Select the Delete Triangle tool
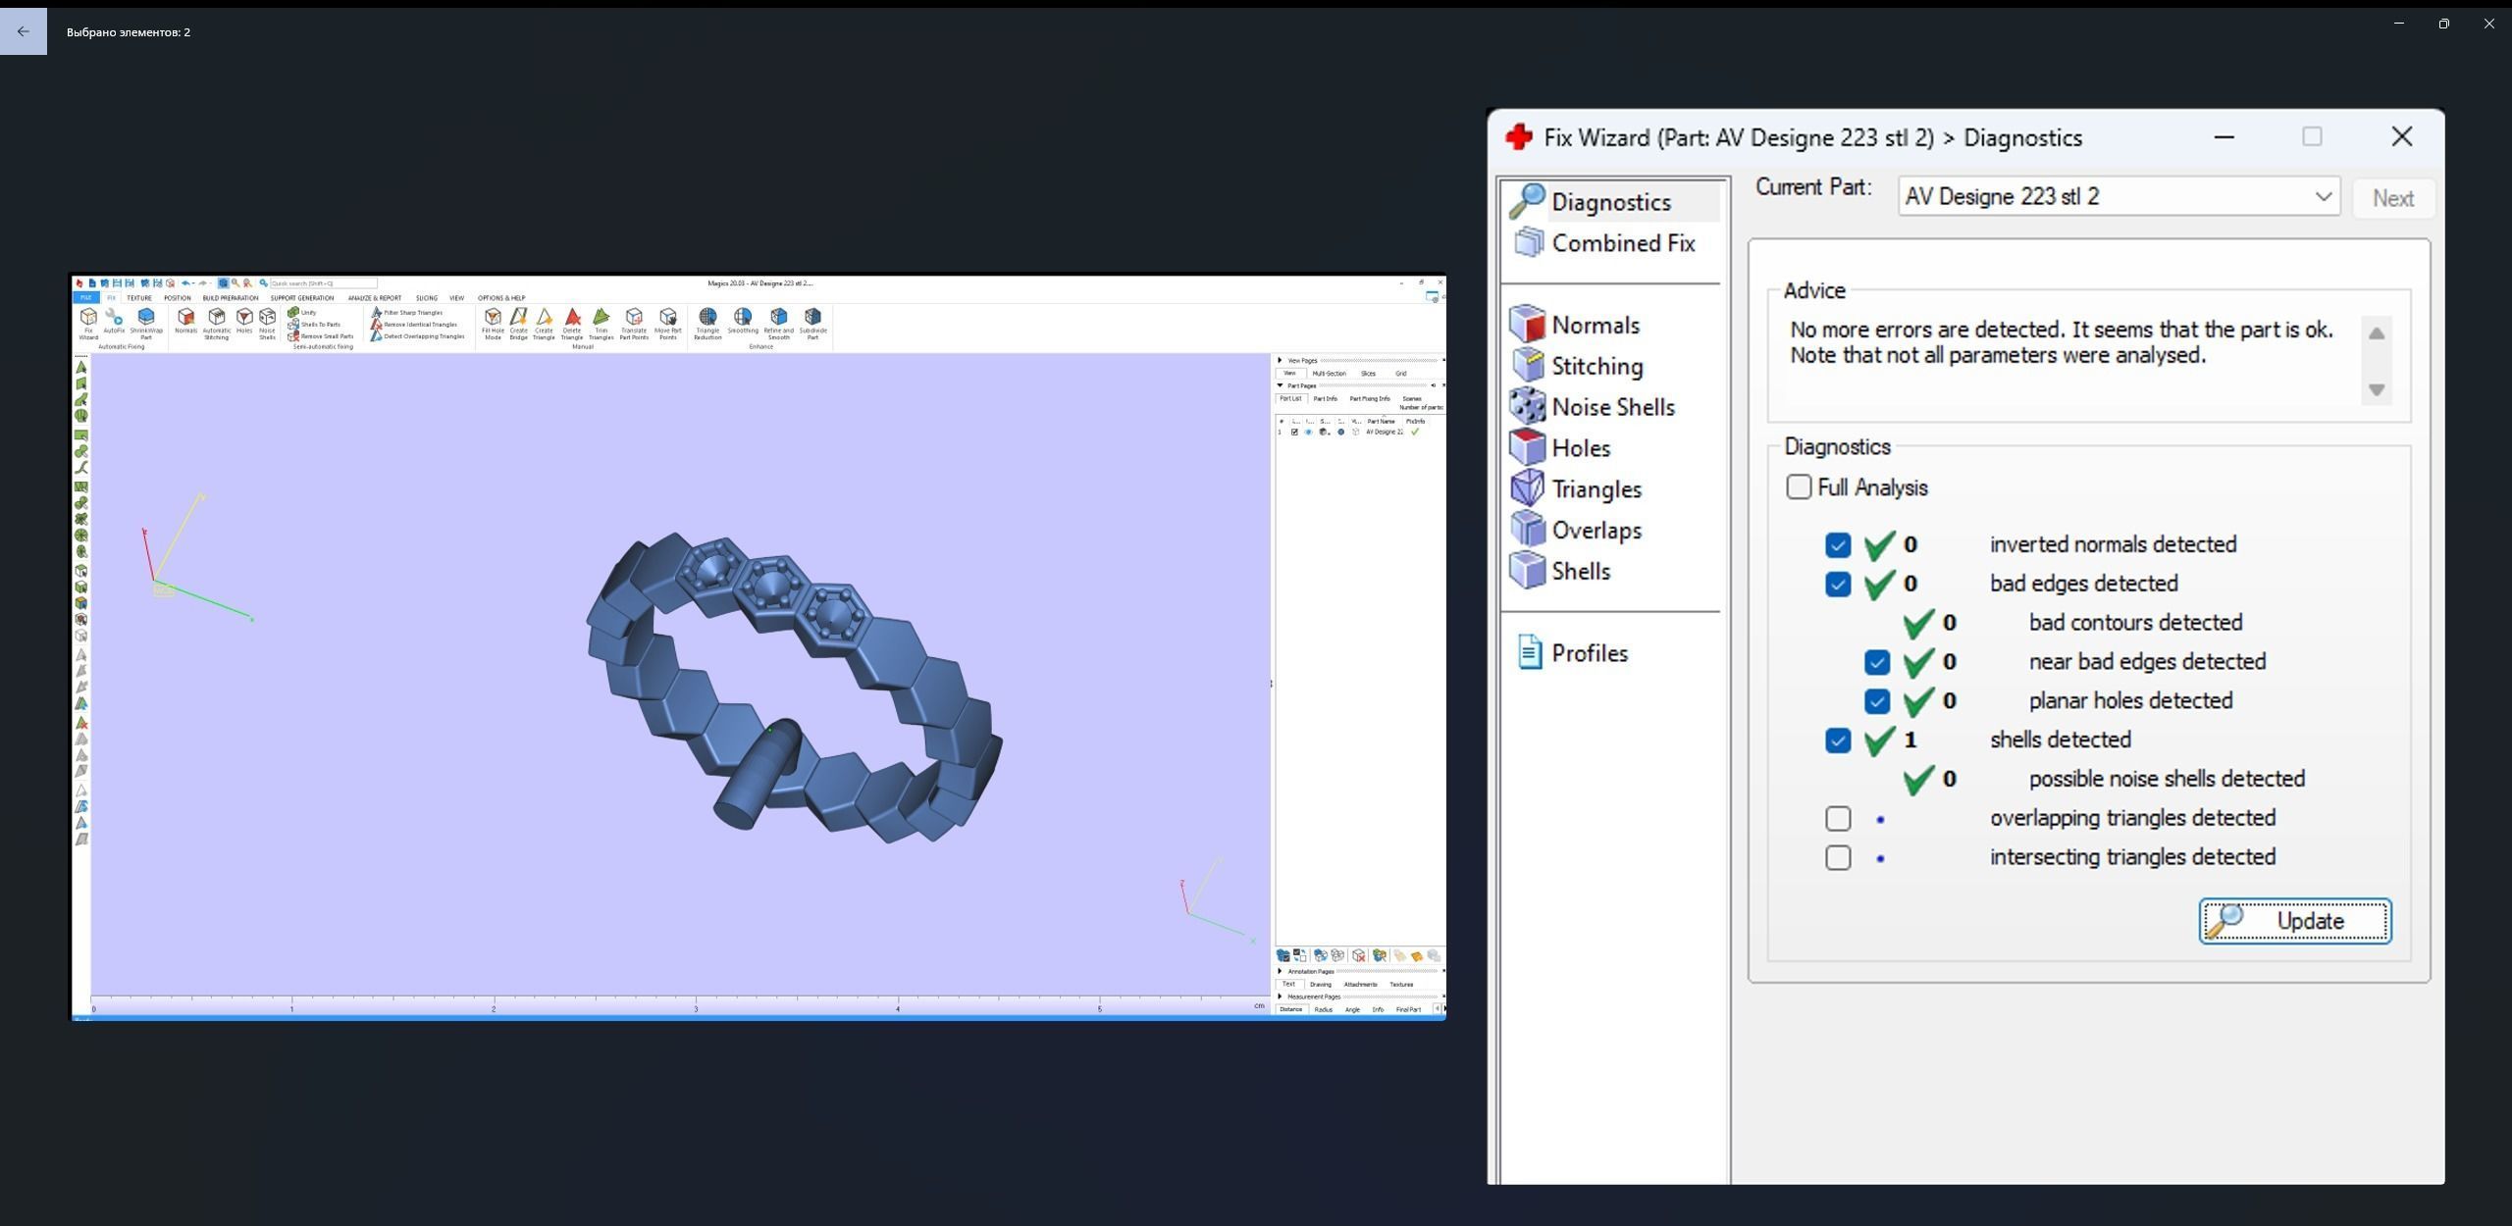The image size is (2512, 1226). pyautogui.click(x=572, y=318)
